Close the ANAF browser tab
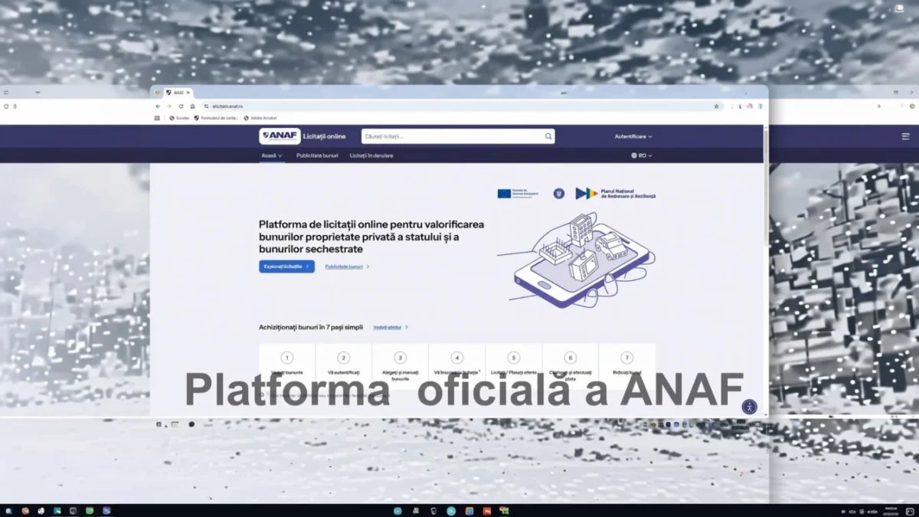The image size is (919, 517). (188, 93)
